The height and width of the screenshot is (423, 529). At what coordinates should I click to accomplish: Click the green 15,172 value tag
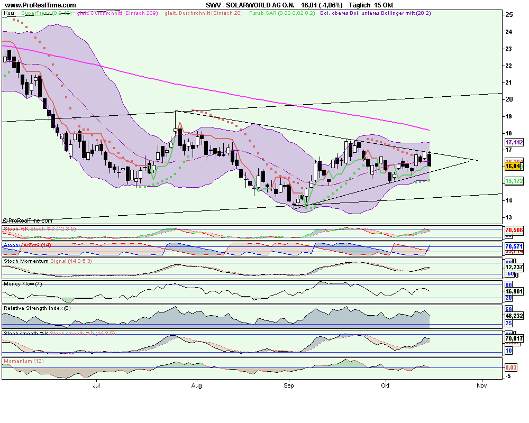click(x=514, y=181)
